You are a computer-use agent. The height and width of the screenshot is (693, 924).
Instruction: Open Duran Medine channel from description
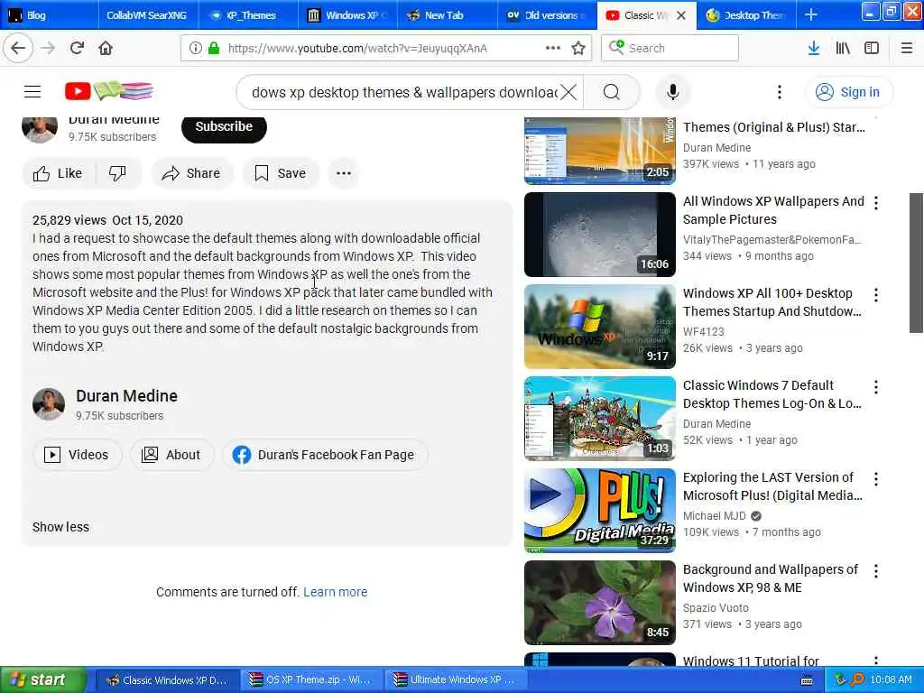pos(126,396)
